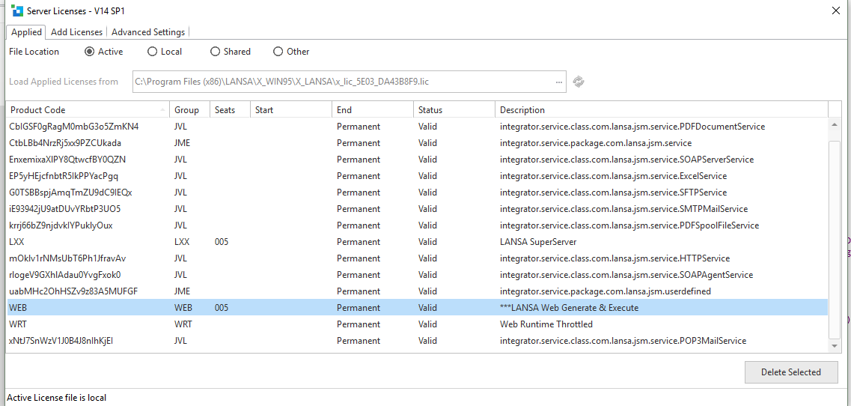
Task: Click the Active License file is local status
Action: click(x=56, y=398)
